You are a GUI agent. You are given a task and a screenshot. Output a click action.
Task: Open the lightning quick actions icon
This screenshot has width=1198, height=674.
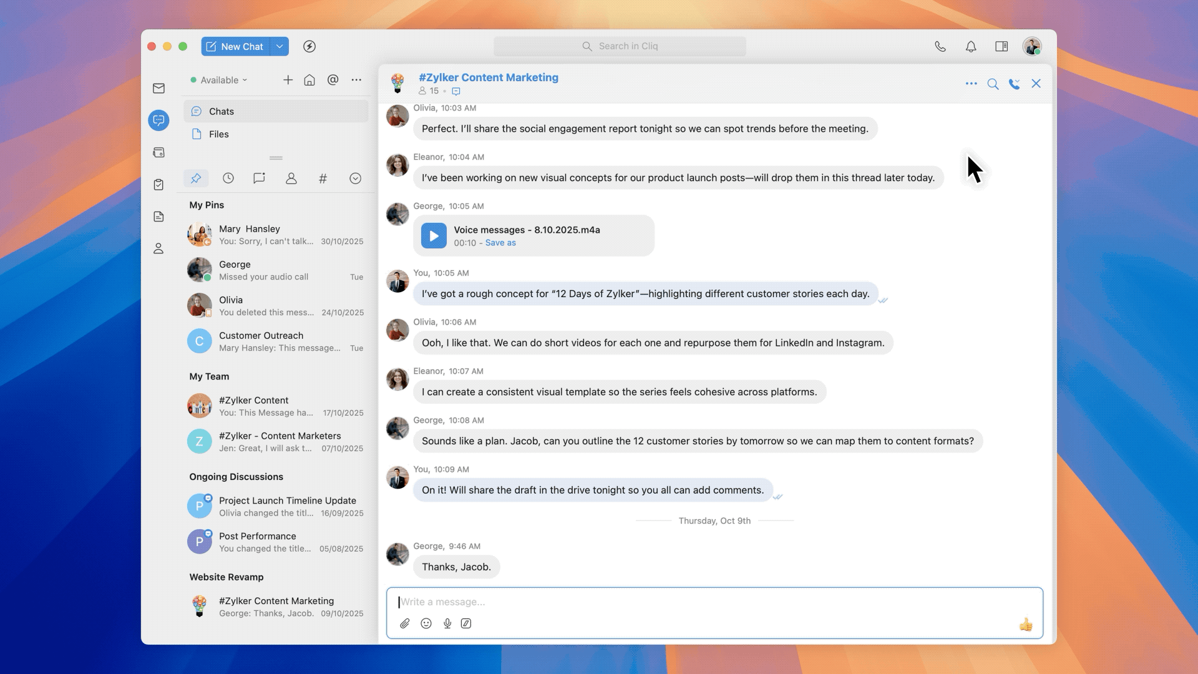309,46
